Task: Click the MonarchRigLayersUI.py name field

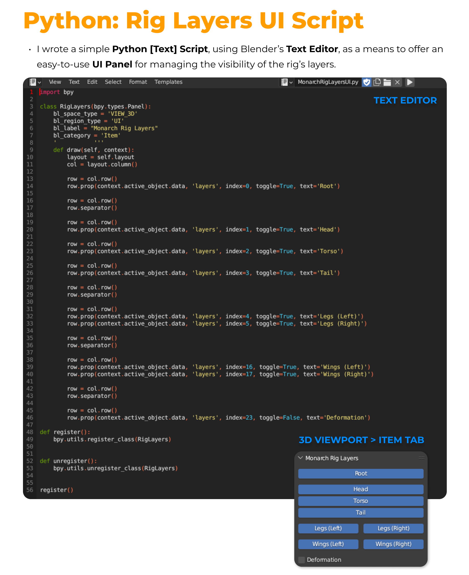Action: tap(328, 82)
